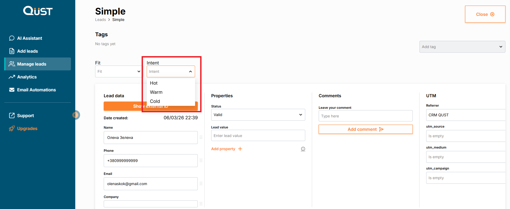Expand the Add tag dropdown
Image resolution: width=510 pixels, height=209 pixels.
462,47
